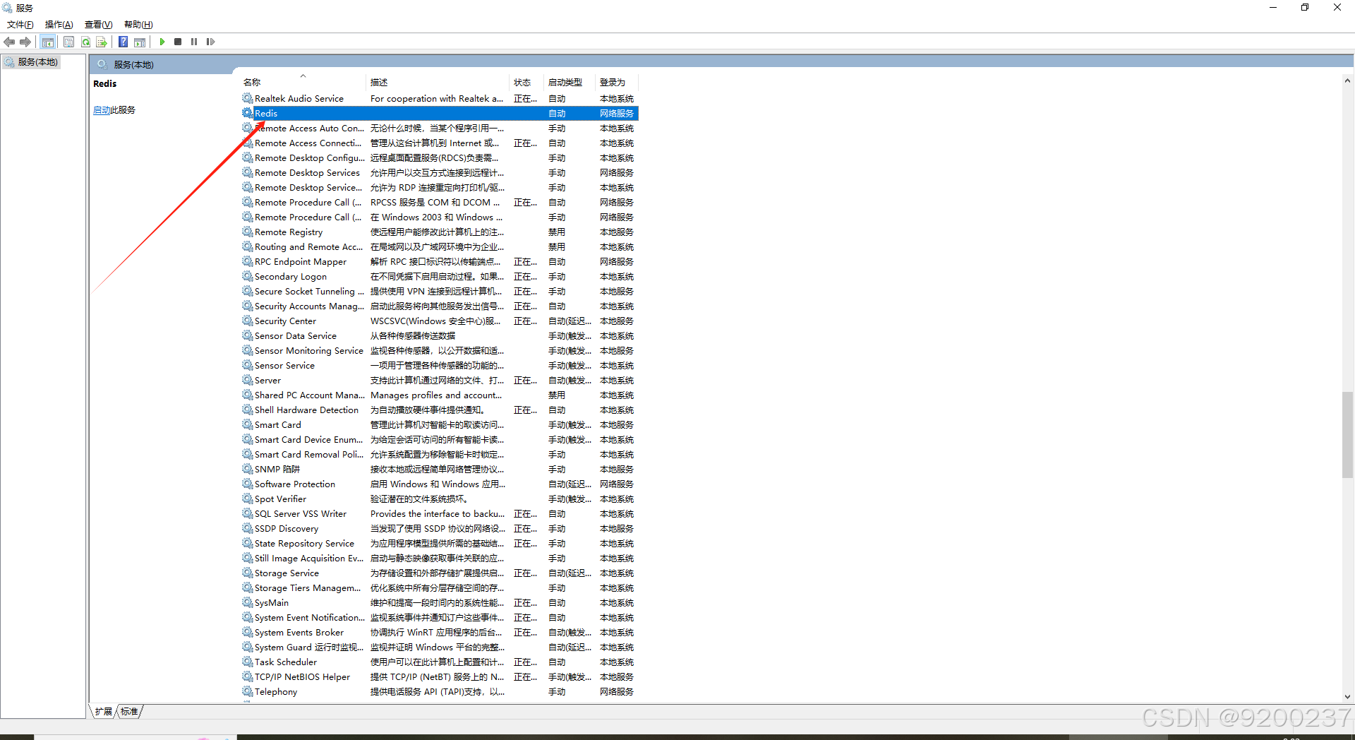Start the service with the green play button
Image resolution: width=1355 pixels, height=740 pixels.
click(x=162, y=42)
